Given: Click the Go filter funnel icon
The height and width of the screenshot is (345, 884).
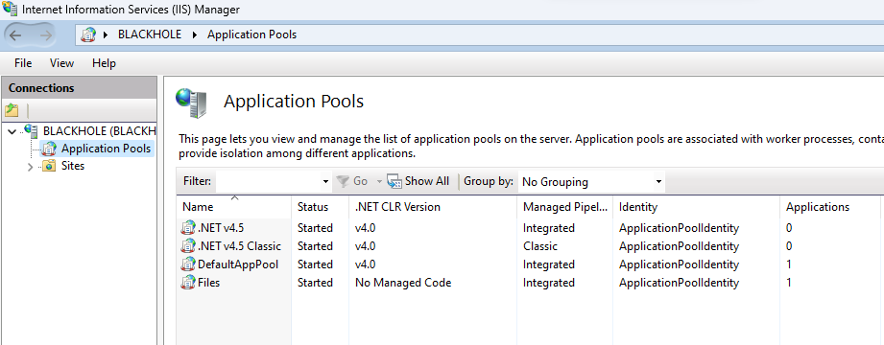Looking at the screenshot, I should [343, 181].
